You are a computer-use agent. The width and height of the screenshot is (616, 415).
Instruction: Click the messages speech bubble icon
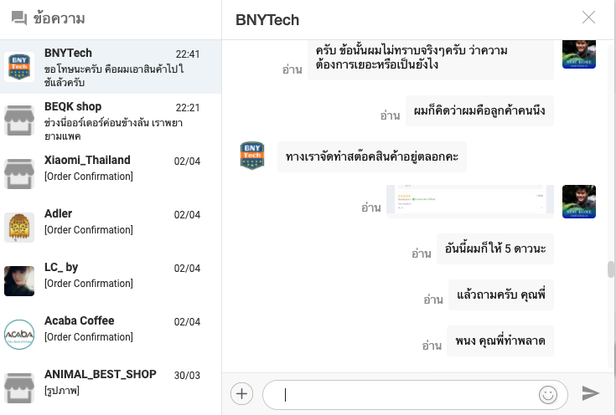(x=19, y=19)
